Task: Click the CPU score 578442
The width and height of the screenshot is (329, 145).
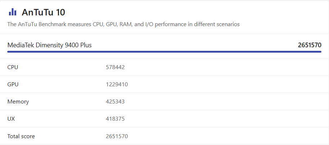Action: click(x=115, y=67)
